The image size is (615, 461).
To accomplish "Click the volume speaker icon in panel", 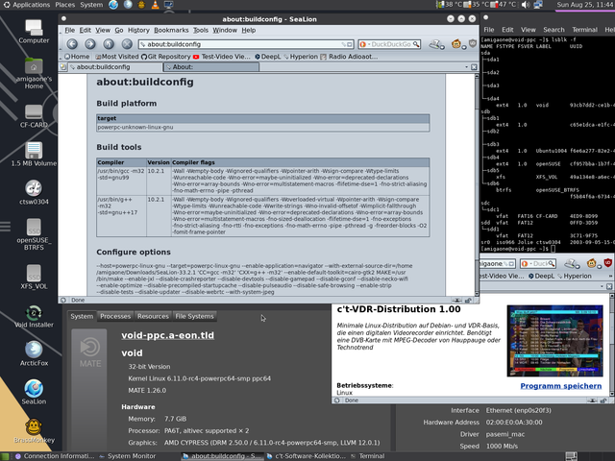I will tap(526, 5).
